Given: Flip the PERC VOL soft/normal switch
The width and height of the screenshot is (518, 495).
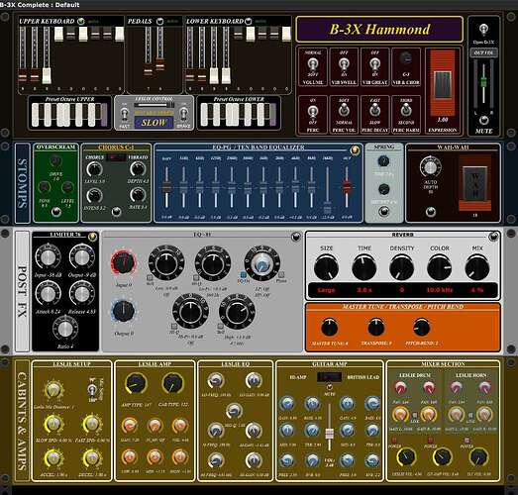Looking at the screenshot, I should click(x=344, y=110).
